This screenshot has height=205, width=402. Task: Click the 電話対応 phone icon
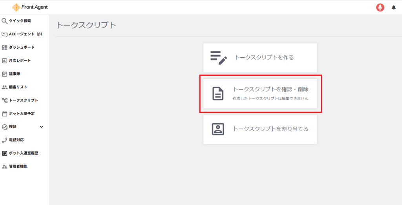coord(5,140)
